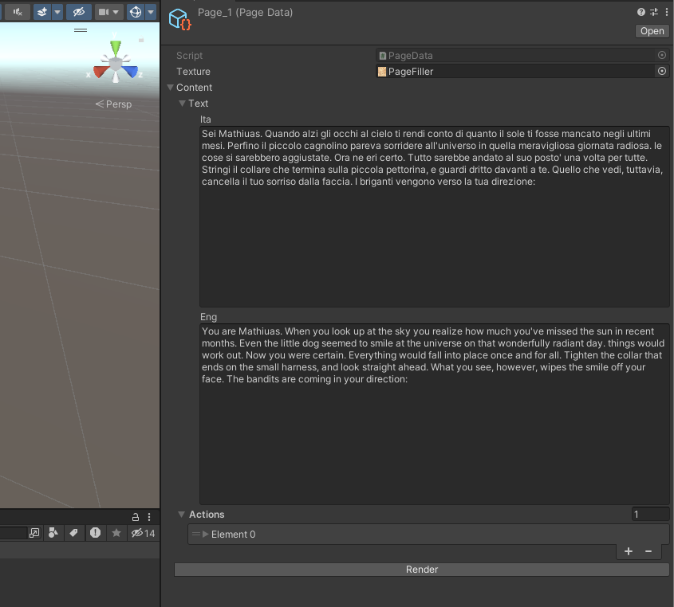Collapse the Text foldout
The height and width of the screenshot is (607, 674).
[182, 103]
